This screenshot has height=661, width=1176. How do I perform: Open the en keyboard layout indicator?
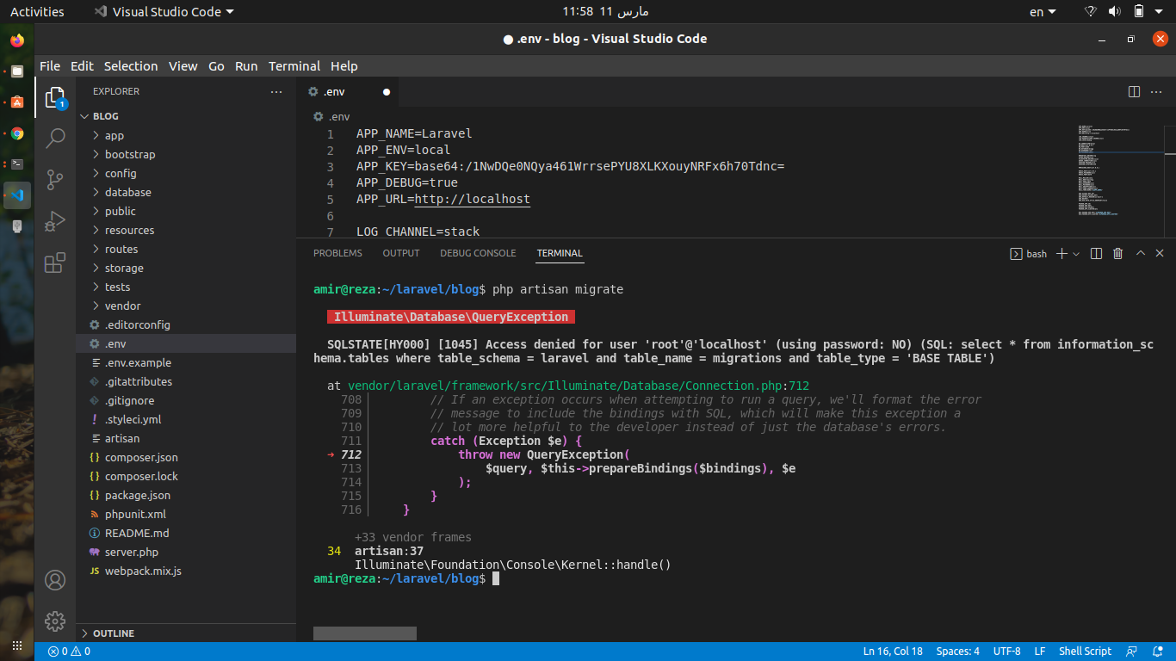click(x=1043, y=11)
